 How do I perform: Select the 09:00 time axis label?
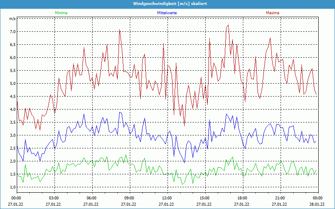[129, 198]
